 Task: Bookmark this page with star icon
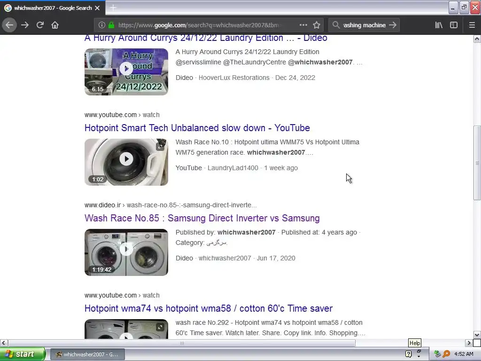point(317,25)
